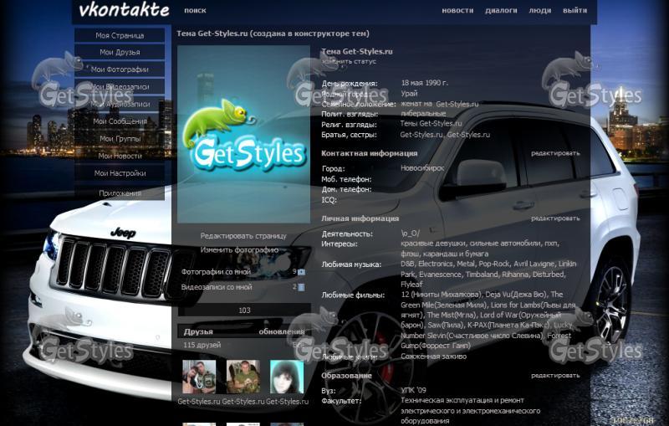This screenshot has width=669, height=426.
Task: Open Моя Страница in the sidebar
Action: (120, 35)
